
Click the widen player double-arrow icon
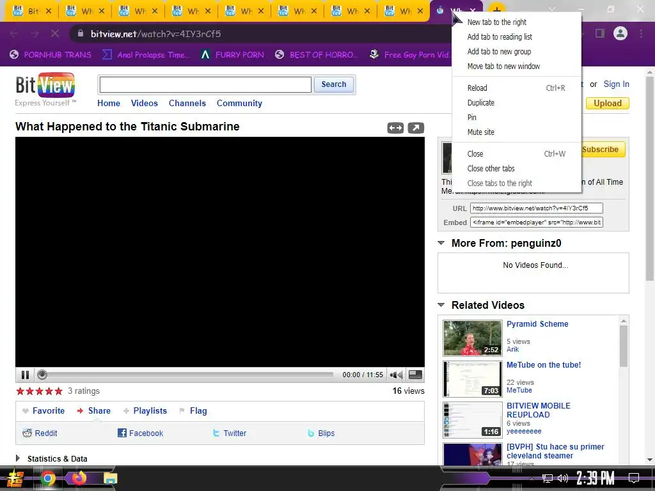pyautogui.click(x=395, y=128)
